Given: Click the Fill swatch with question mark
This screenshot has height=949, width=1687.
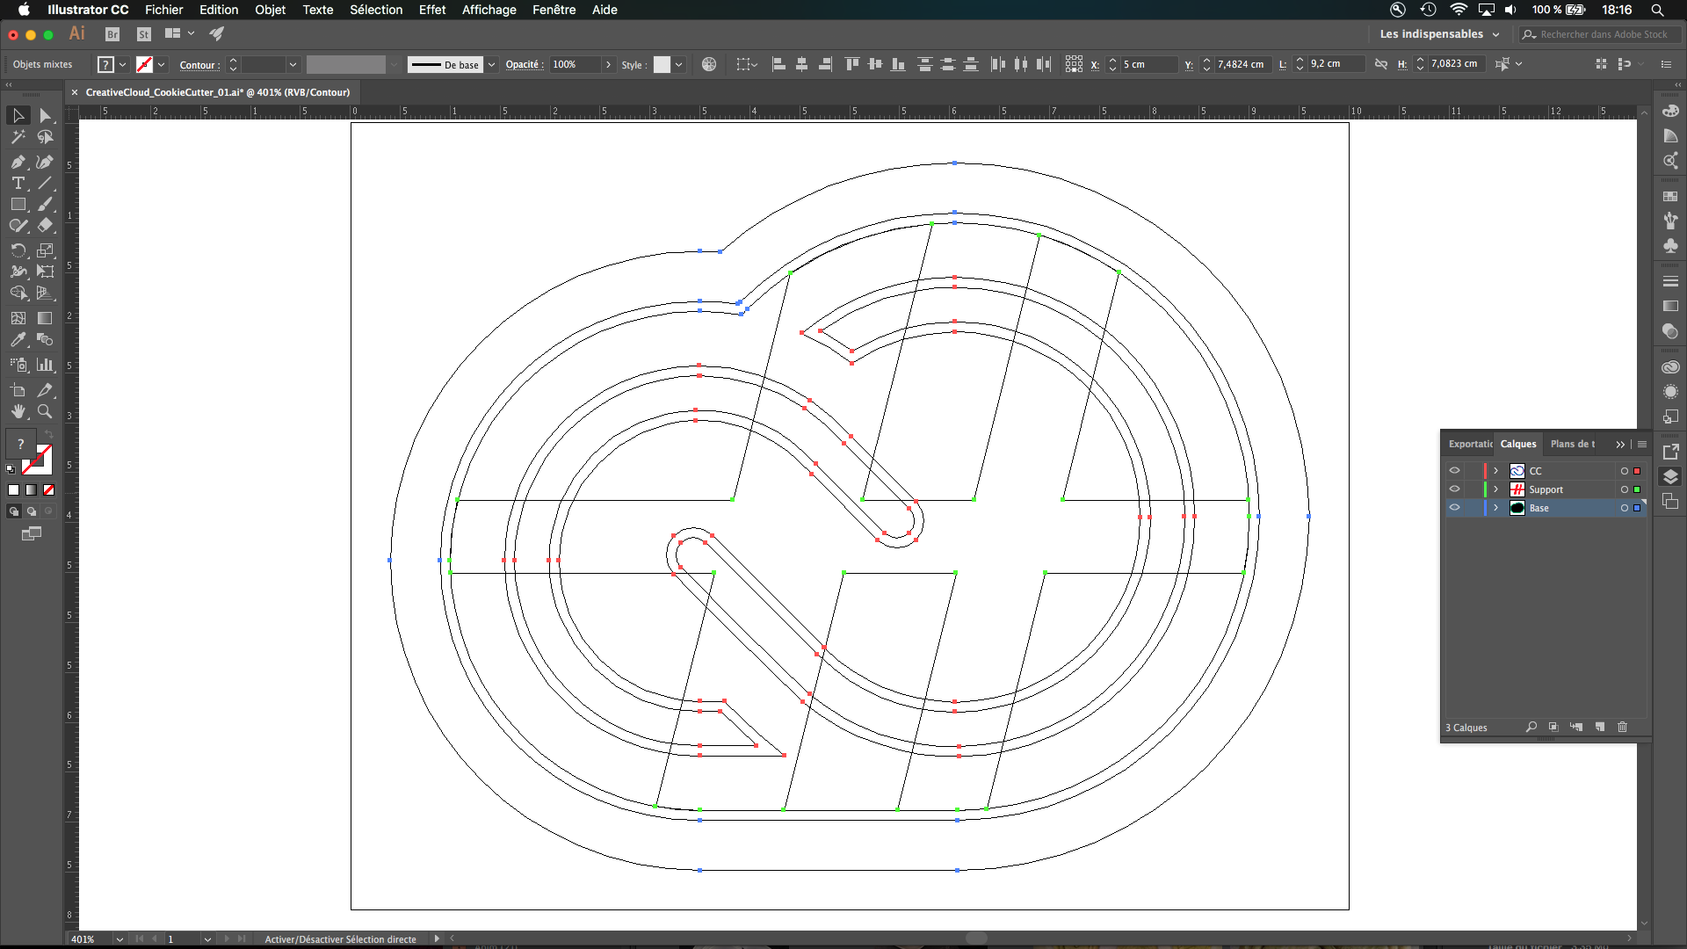Looking at the screenshot, I should pyautogui.click(x=20, y=444).
